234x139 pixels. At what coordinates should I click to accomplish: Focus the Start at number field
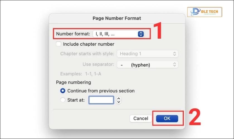(x=101, y=100)
